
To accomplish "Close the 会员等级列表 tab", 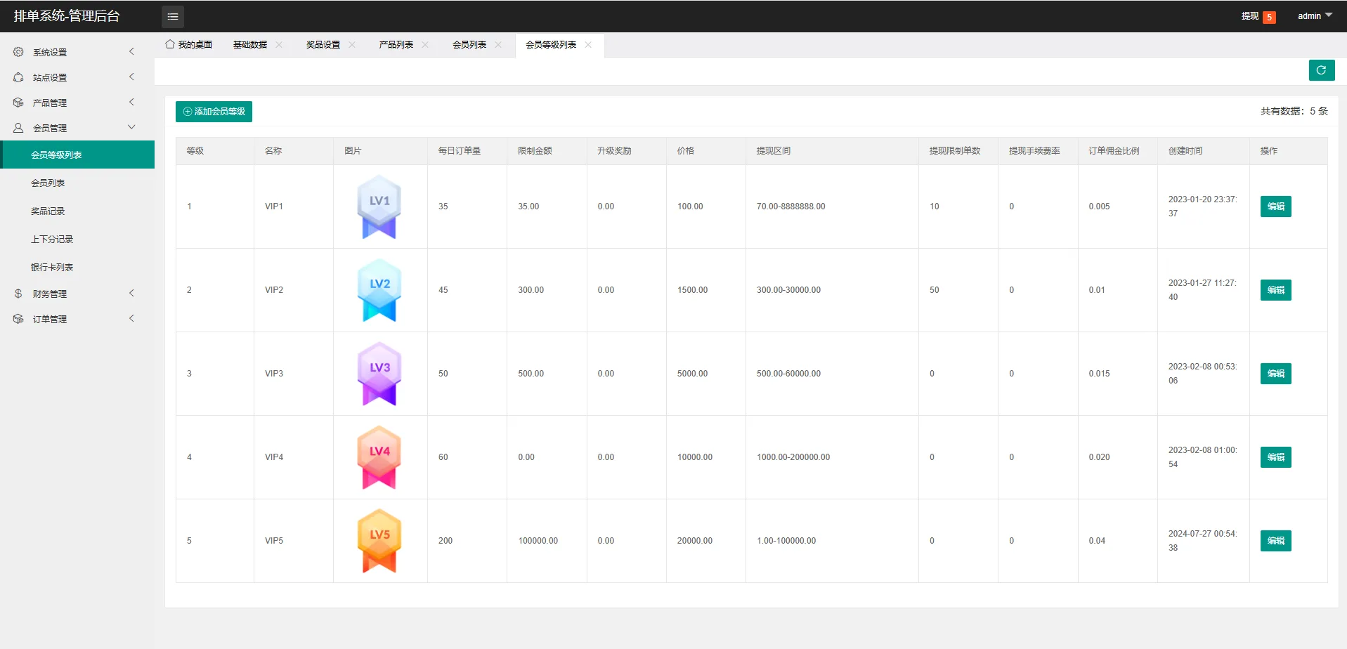I will (x=588, y=45).
